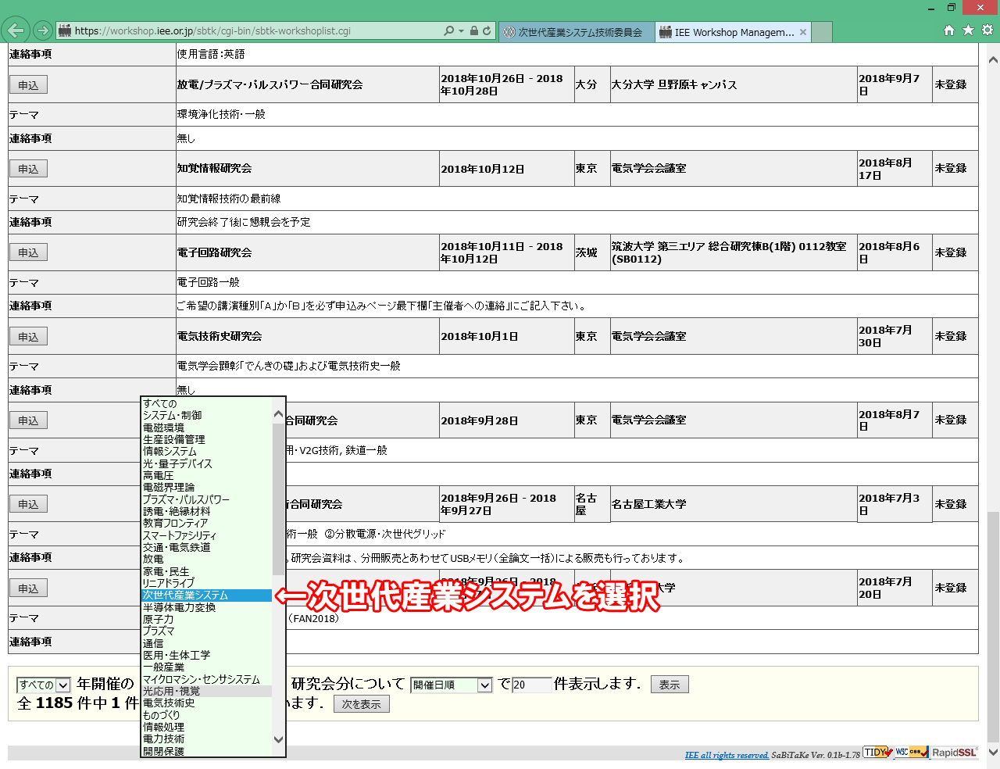Viewport: 1000px width, 769px height.
Task: Close the IEE Workshop Management tab
Action: 803,32
